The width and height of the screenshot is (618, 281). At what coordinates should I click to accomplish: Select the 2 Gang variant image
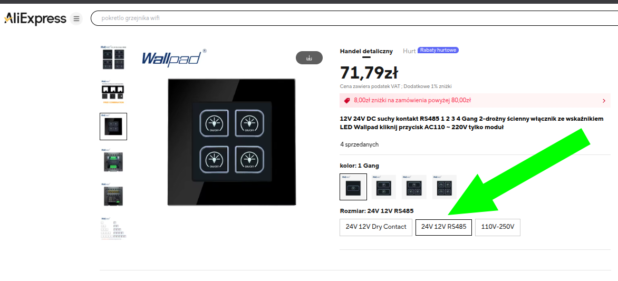point(384,187)
